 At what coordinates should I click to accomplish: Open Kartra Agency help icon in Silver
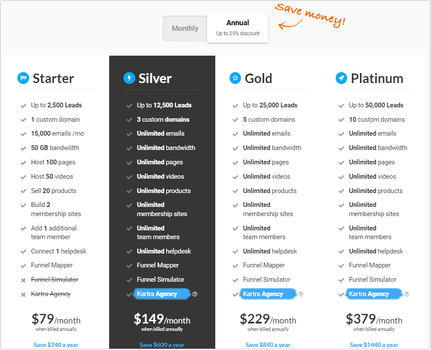pos(195,294)
